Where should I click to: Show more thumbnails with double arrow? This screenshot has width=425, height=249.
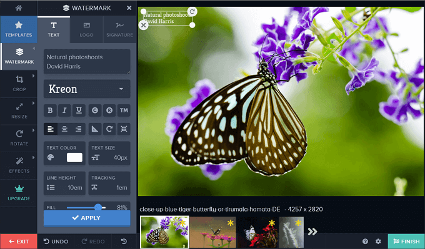point(312,232)
